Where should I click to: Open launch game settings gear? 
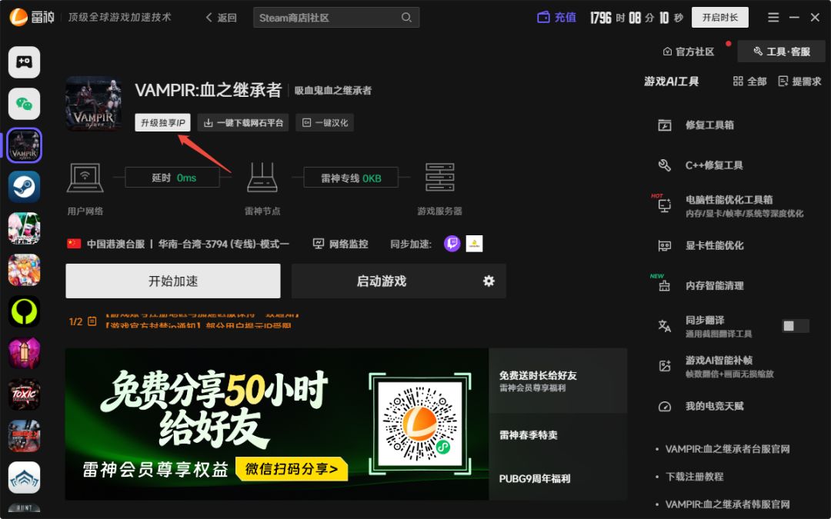(x=489, y=281)
